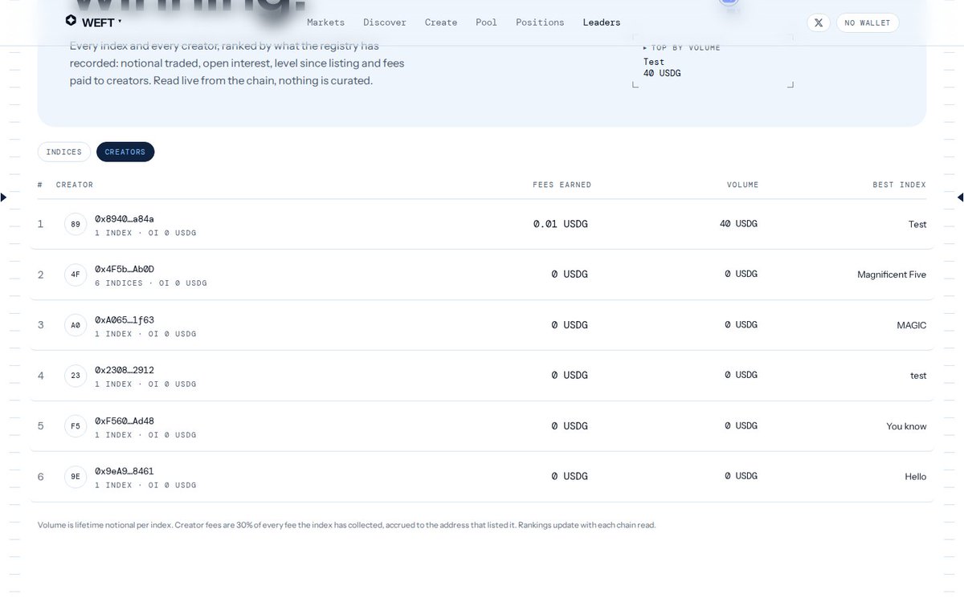Click the WEFT logo icon

click(71, 22)
